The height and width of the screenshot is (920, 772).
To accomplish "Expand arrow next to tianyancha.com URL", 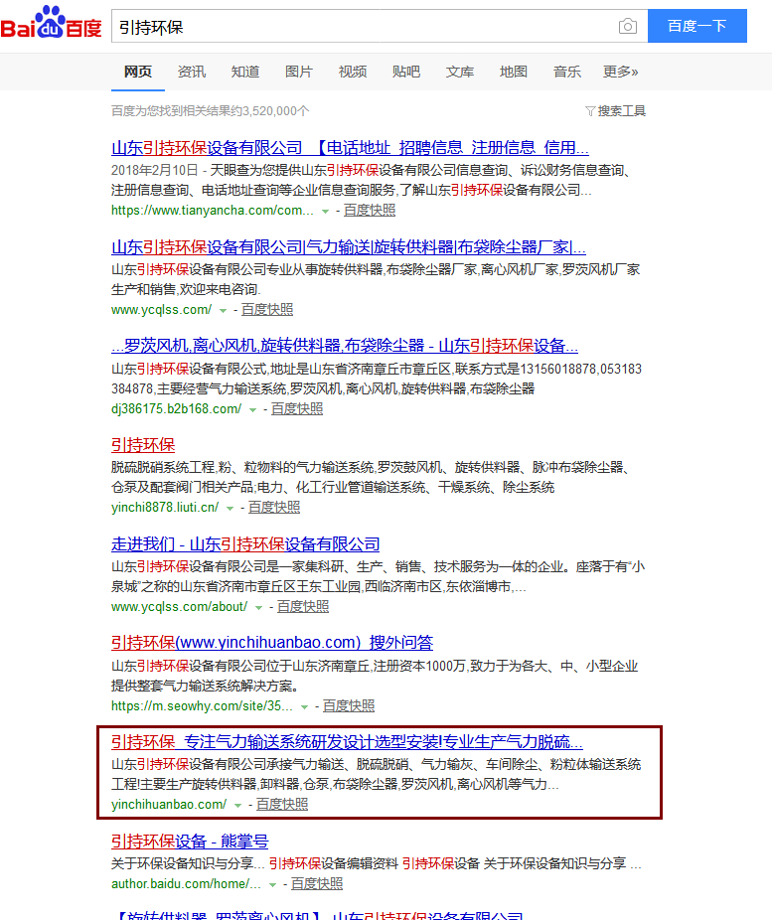I will (325, 212).
